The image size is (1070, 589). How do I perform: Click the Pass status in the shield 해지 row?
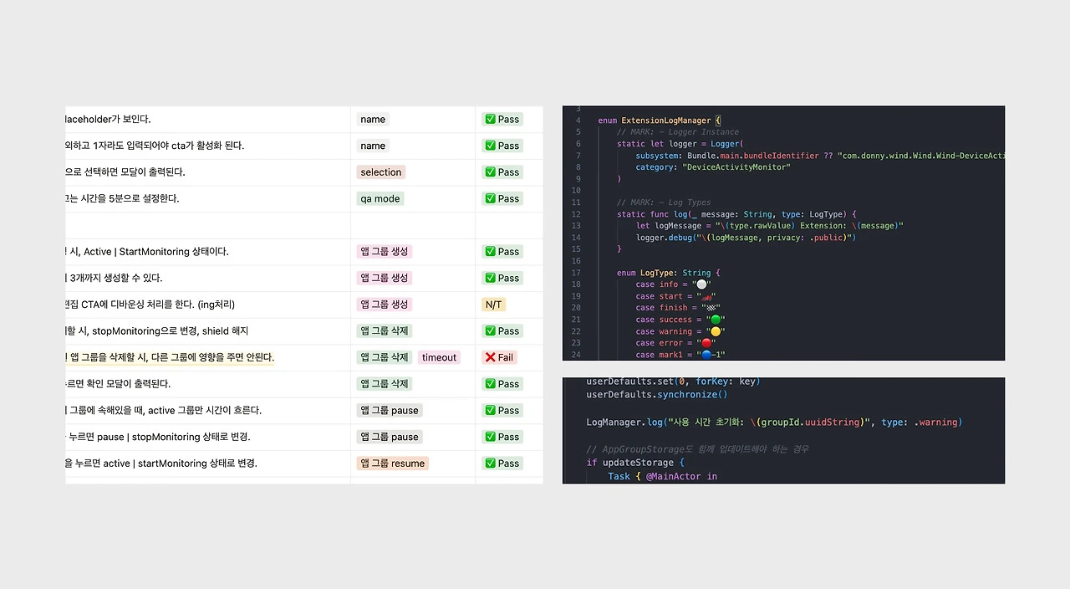pyautogui.click(x=502, y=330)
